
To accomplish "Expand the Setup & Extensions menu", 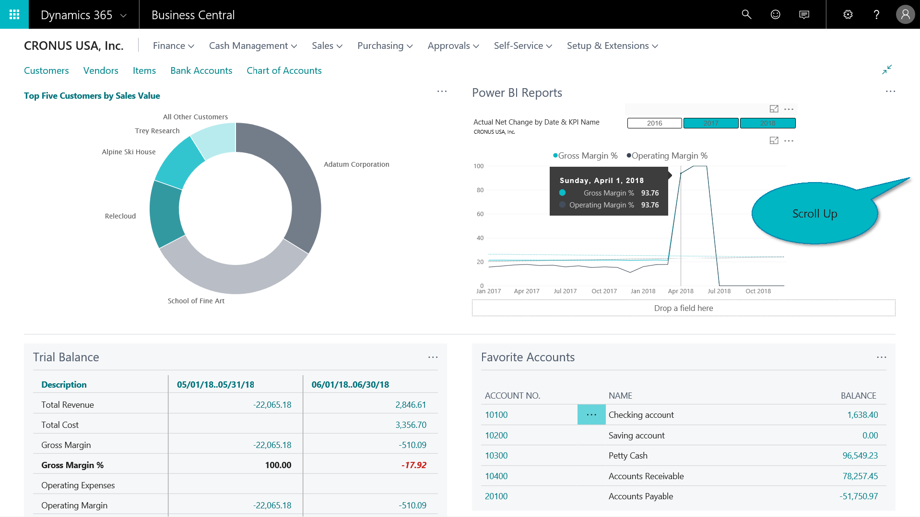I will click(x=612, y=46).
